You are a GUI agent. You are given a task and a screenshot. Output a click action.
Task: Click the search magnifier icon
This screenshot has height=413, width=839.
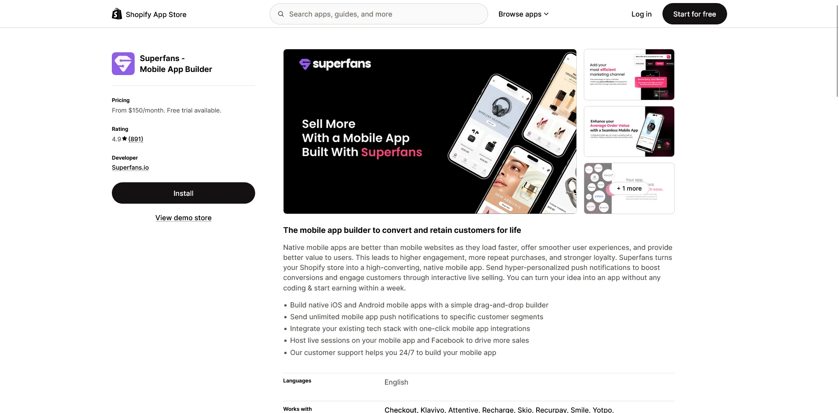pyautogui.click(x=281, y=14)
